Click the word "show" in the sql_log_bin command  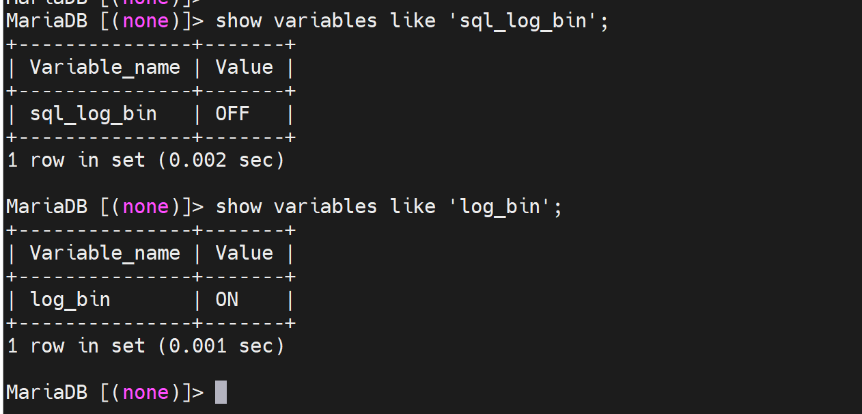tap(238, 20)
